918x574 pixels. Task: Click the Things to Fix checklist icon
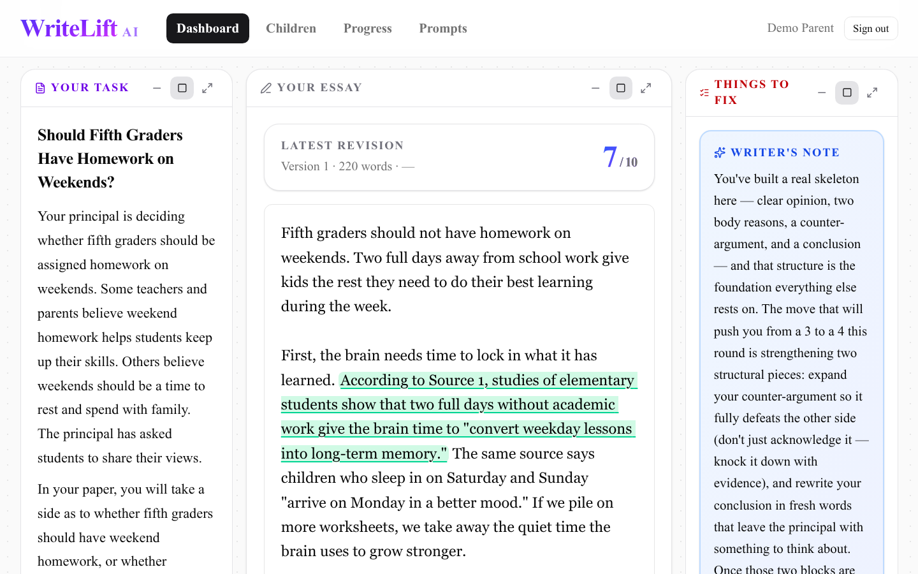[x=704, y=92]
